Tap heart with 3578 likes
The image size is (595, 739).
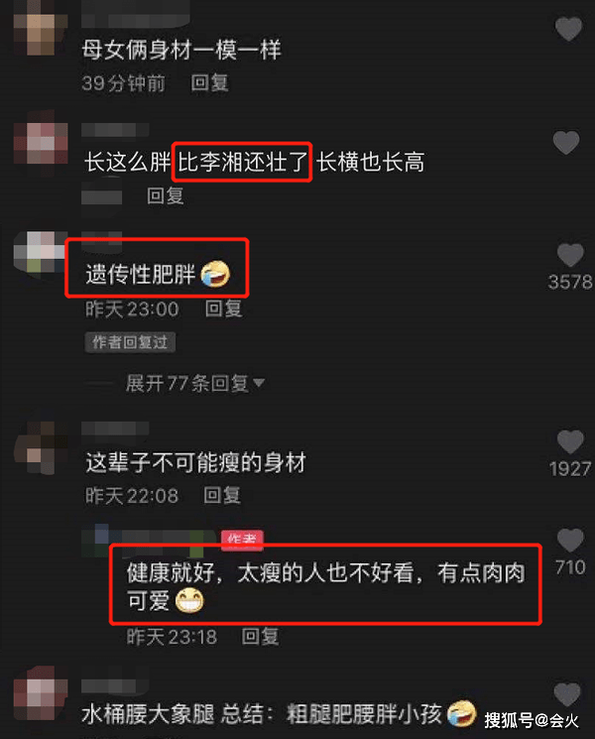point(570,255)
